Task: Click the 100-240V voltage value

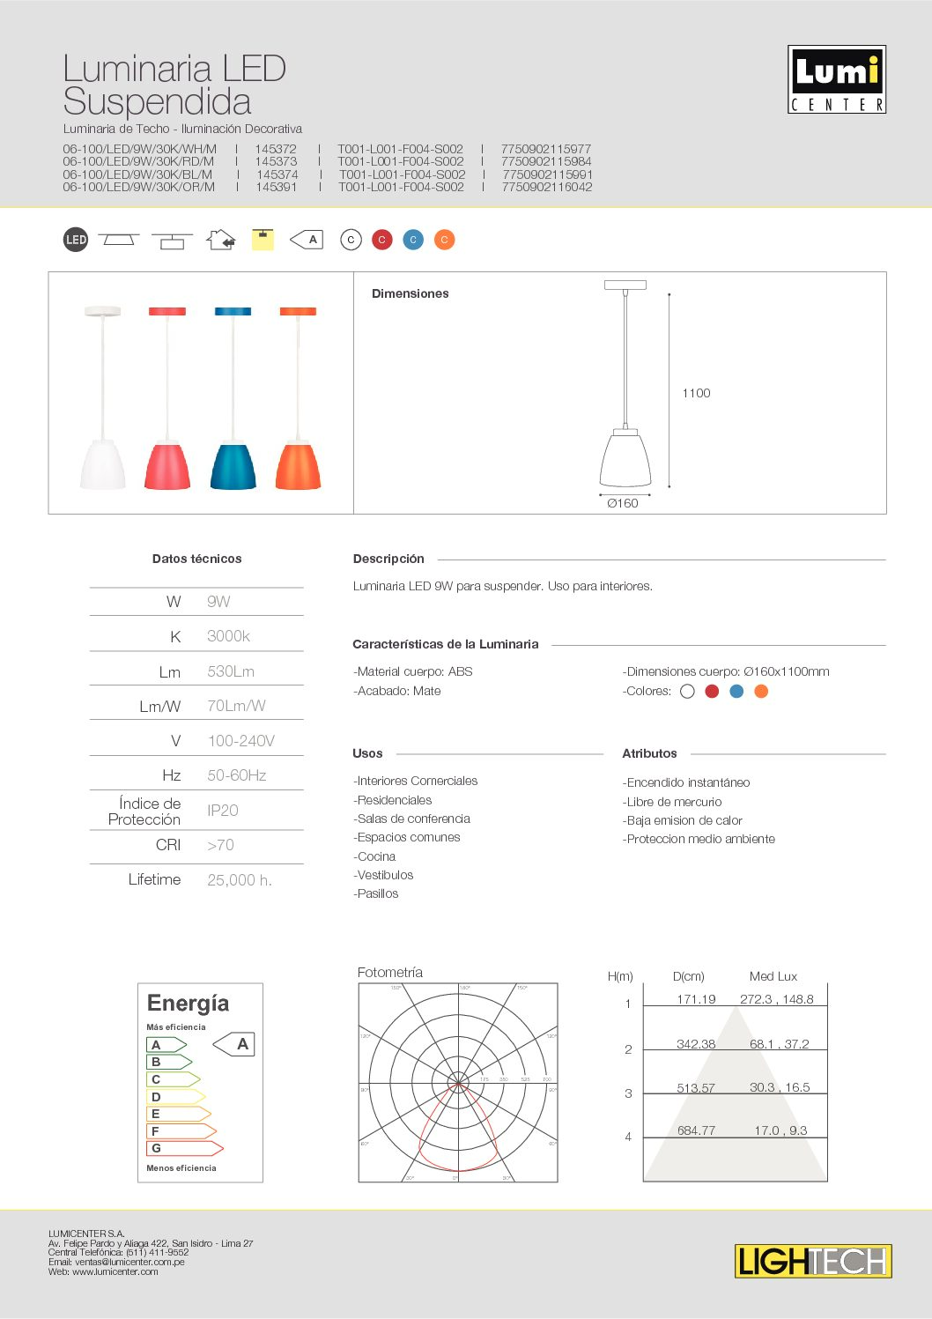Action: [x=241, y=741]
